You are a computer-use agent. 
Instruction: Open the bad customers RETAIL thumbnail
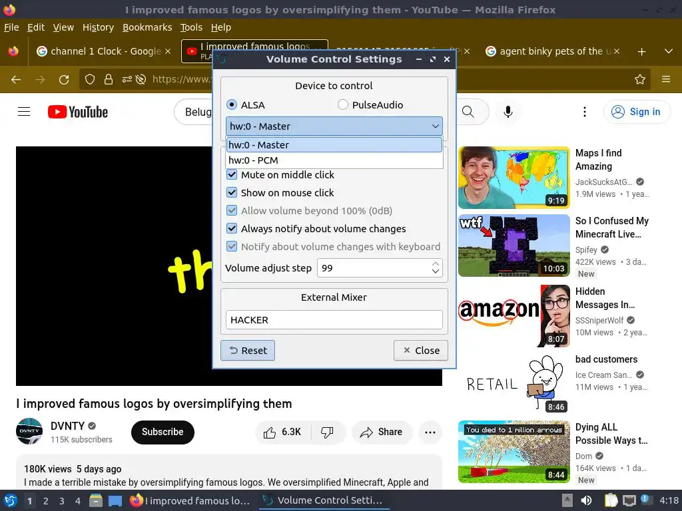click(513, 384)
